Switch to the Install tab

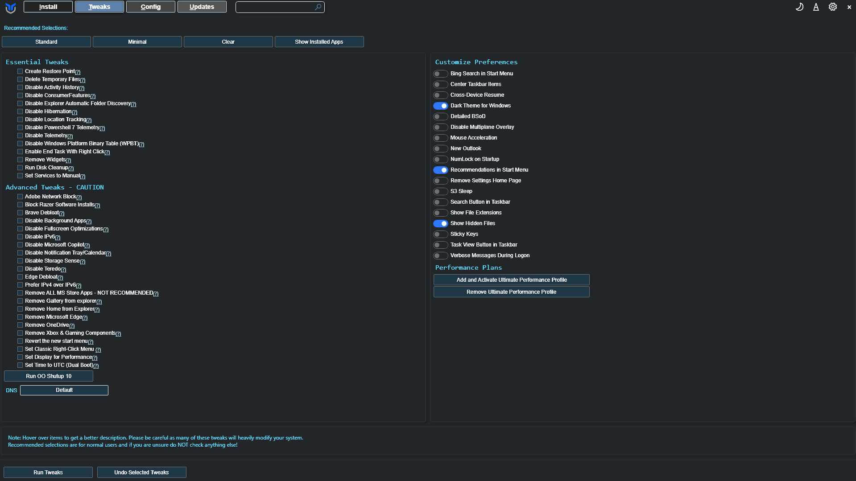coord(48,7)
